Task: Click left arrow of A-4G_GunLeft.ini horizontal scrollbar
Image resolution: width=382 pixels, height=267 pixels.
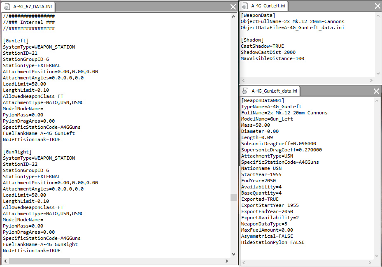Action: [243, 80]
